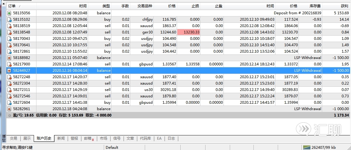
Task: Click the connection bars icon in status bar
Action: 307,147
